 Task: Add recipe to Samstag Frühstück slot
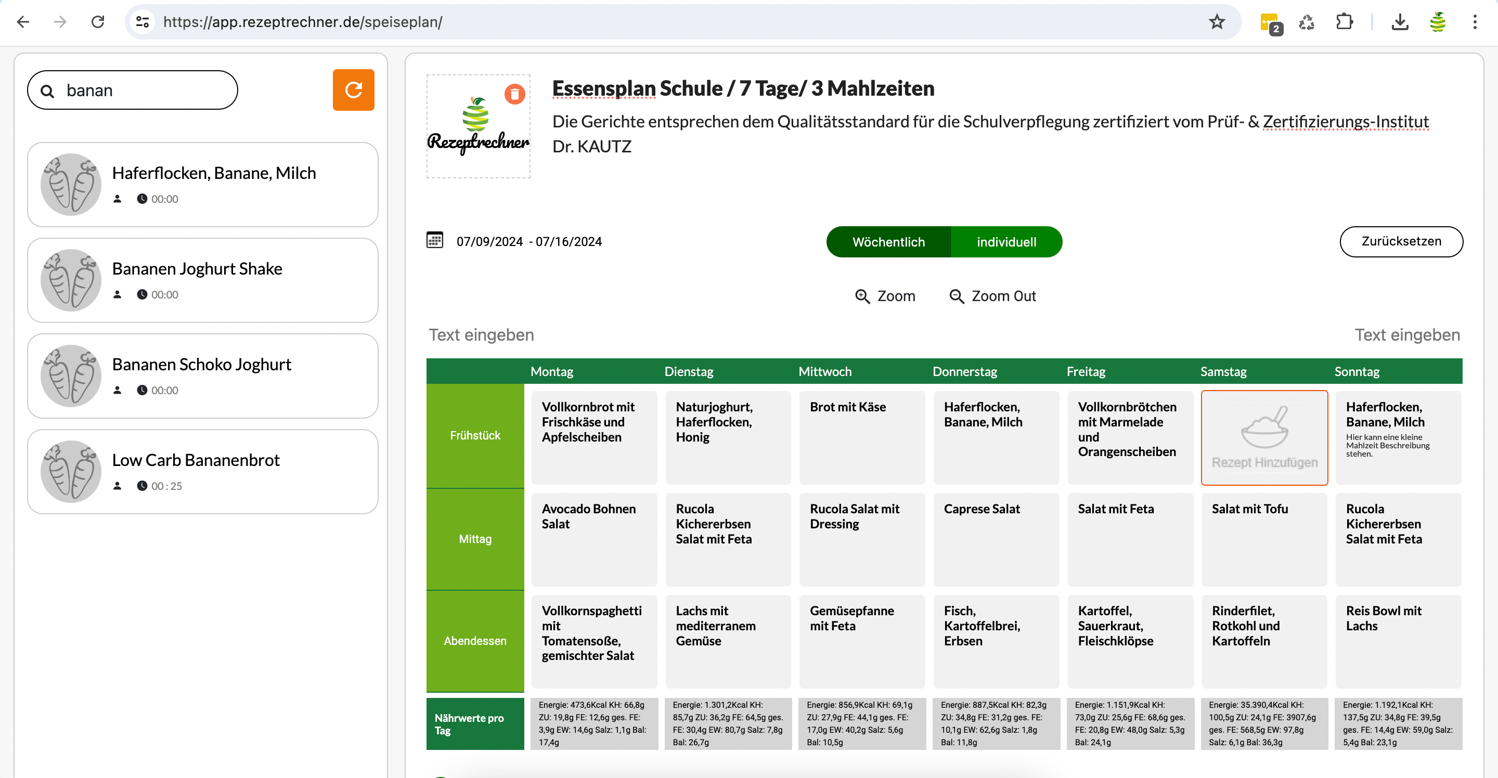click(x=1263, y=438)
